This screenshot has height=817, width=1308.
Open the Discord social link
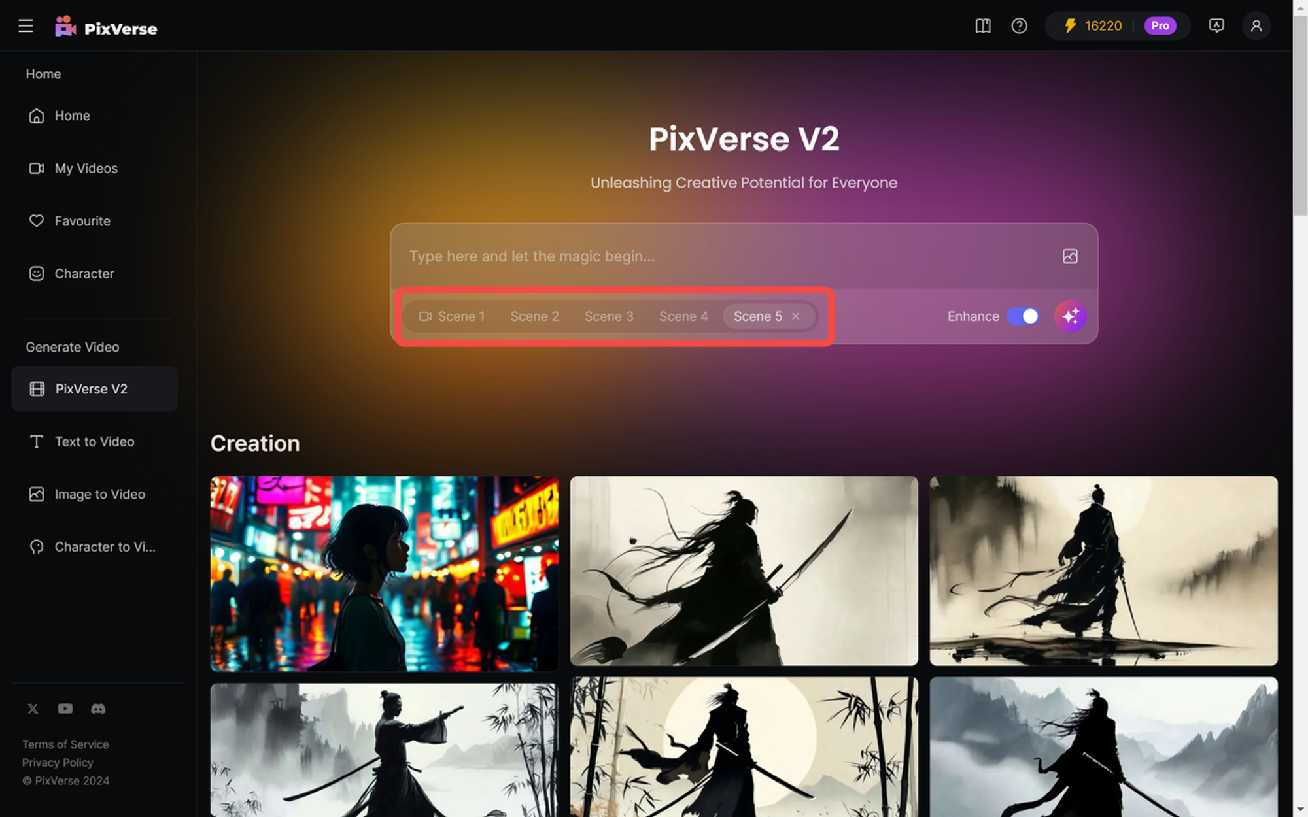[x=98, y=709]
